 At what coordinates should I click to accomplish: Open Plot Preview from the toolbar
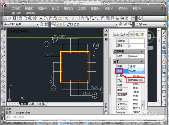coord(25,18)
